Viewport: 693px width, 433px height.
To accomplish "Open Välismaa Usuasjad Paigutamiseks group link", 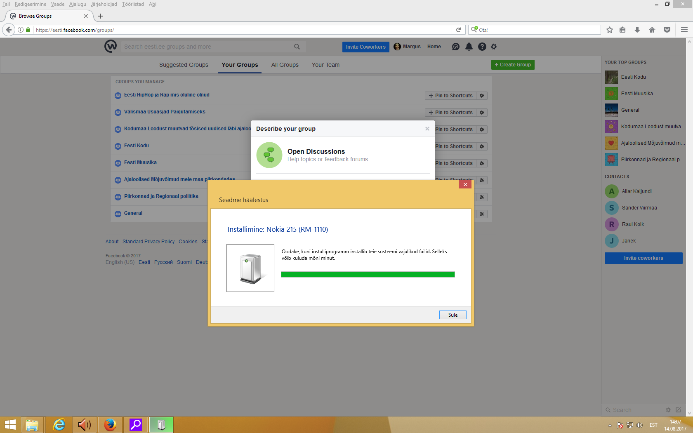I will pos(165,112).
